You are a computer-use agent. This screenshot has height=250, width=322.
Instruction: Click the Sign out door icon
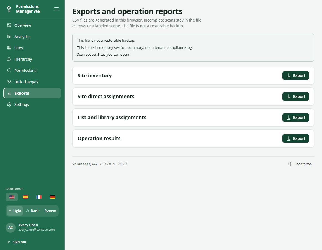pos(8,242)
